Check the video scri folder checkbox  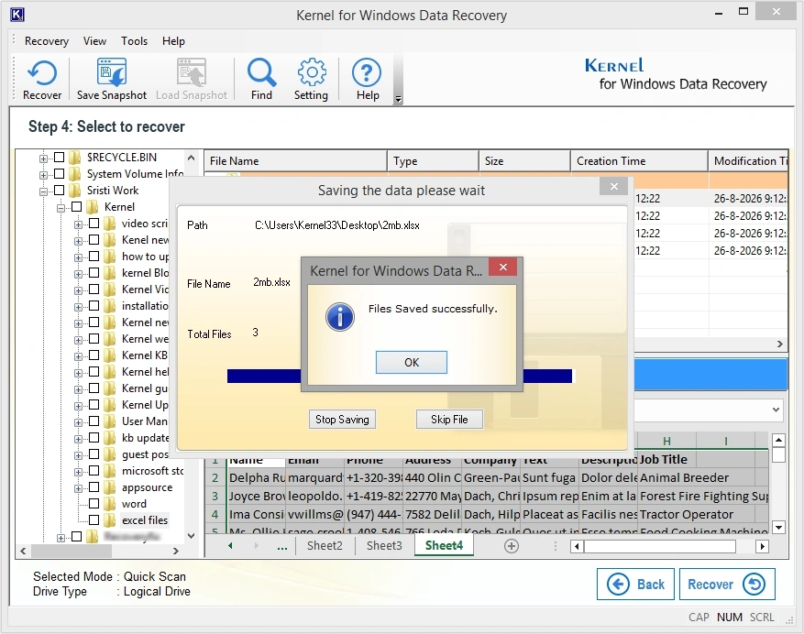(94, 223)
